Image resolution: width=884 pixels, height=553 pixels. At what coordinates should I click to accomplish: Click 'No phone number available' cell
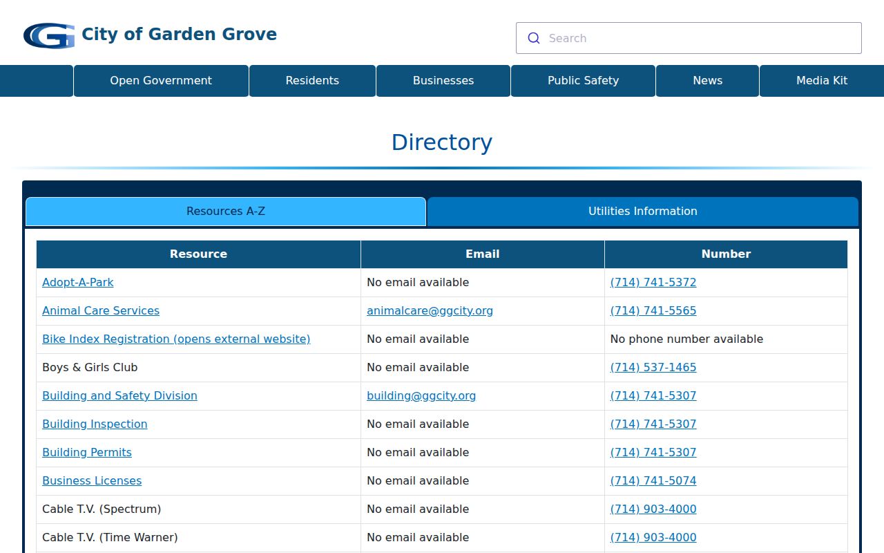pos(726,339)
